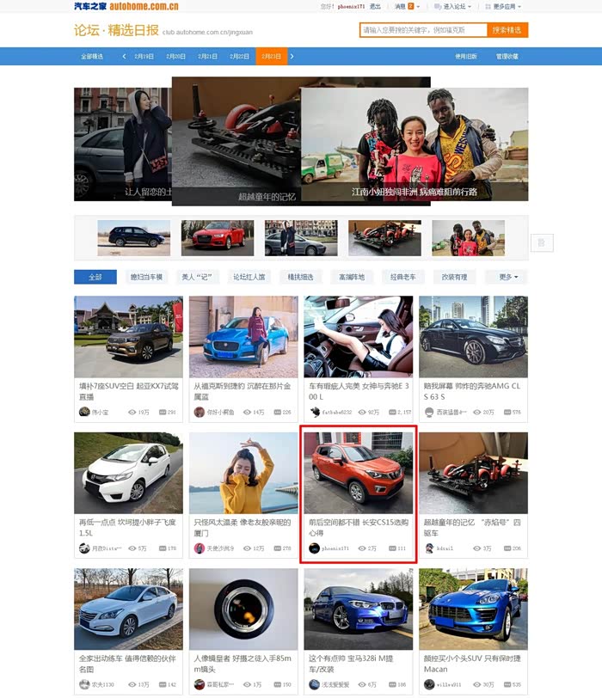Click the keyword search input field
The image size is (602, 698).
[423, 30]
